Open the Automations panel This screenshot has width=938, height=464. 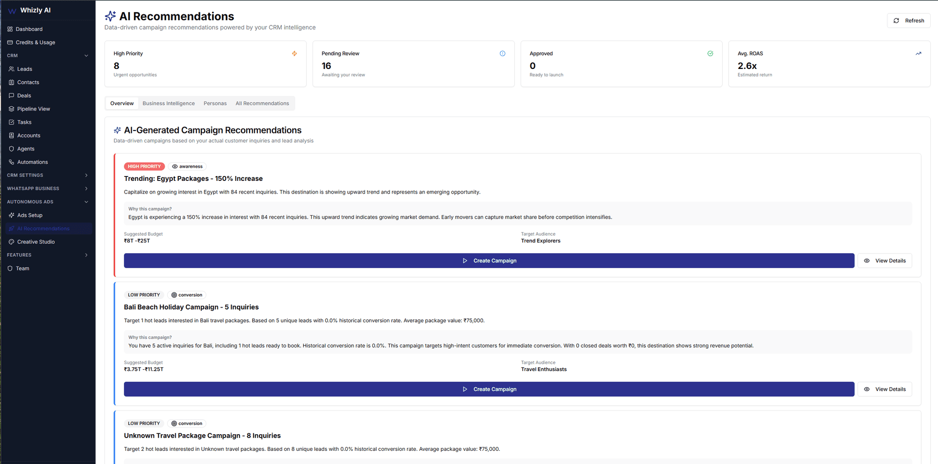pos(32,162)
